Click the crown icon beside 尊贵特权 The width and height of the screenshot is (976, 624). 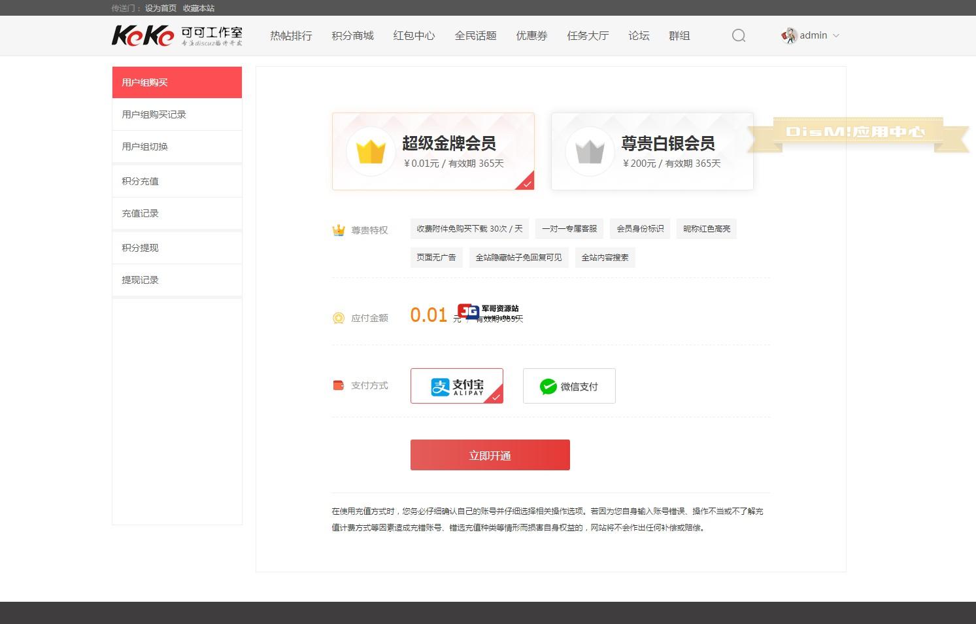click(x=338, y=230)
